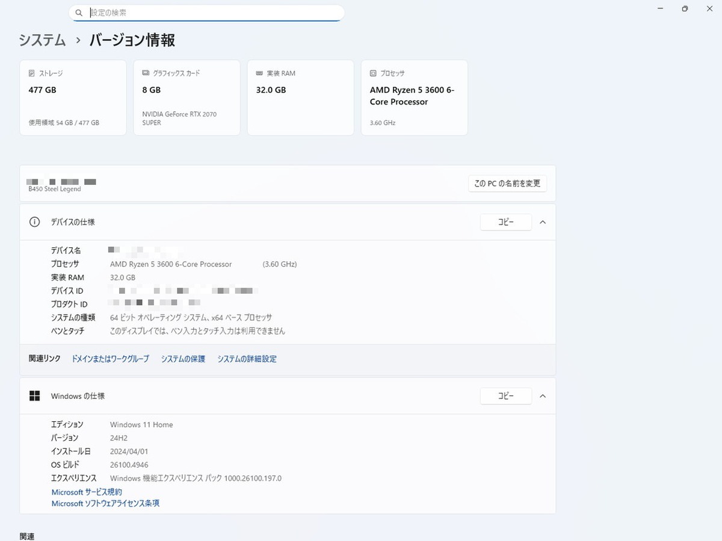Select the エクスペリエンス pack value
This screenshot has height=541, width=722.
[x=196, y=478]
